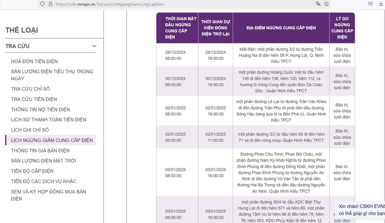The width and height of the screenshot is (385, 223).
Task: Open SẢN LƯỢNG ĐIỆN TIÊU THỤ TRONG NGÀY
Action: point(52,75)
